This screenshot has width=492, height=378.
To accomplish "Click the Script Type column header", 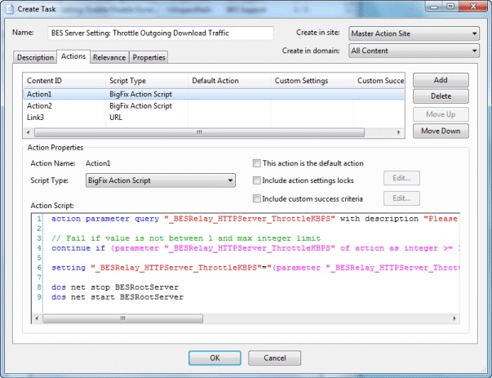I will tap(147, 81).
